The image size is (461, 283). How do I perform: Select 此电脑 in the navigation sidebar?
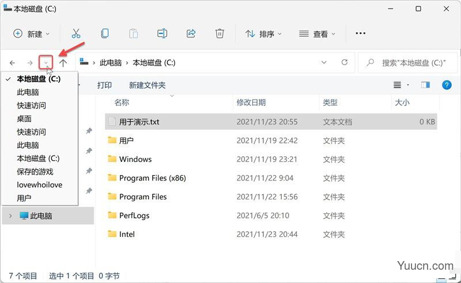(x=48, y=216)
